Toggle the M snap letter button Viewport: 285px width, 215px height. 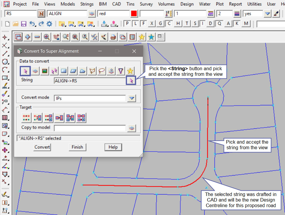point(246,24)
